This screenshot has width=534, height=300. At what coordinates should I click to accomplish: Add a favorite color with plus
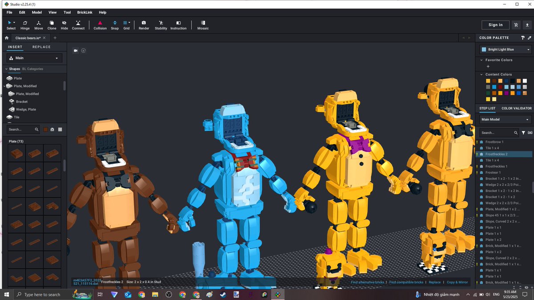[x=488, y=66]
